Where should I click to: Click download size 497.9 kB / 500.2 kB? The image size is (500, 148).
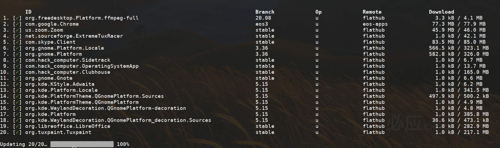459,96
